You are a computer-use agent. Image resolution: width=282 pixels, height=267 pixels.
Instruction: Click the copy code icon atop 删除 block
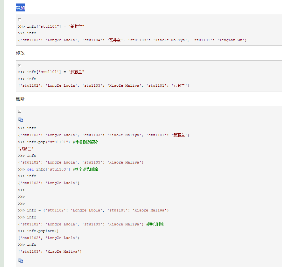pyautogui.click(x=21, y=120)
